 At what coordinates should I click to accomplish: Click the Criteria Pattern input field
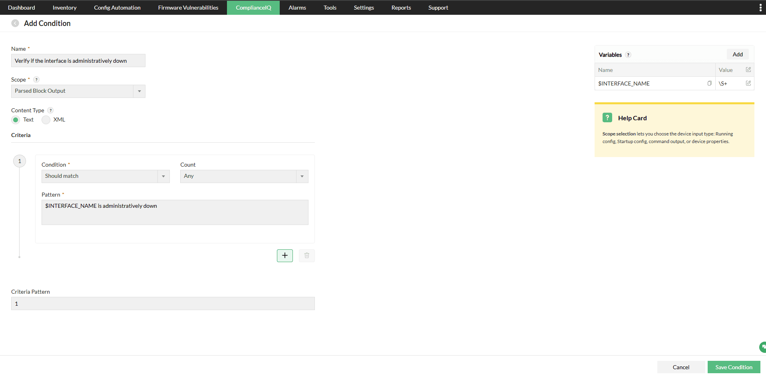[163, 303]
